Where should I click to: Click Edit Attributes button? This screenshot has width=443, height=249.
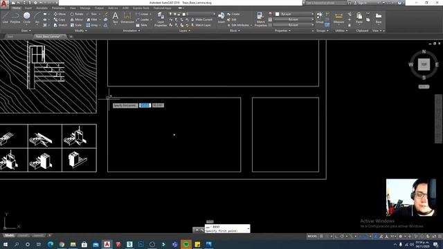click(238, 25)
